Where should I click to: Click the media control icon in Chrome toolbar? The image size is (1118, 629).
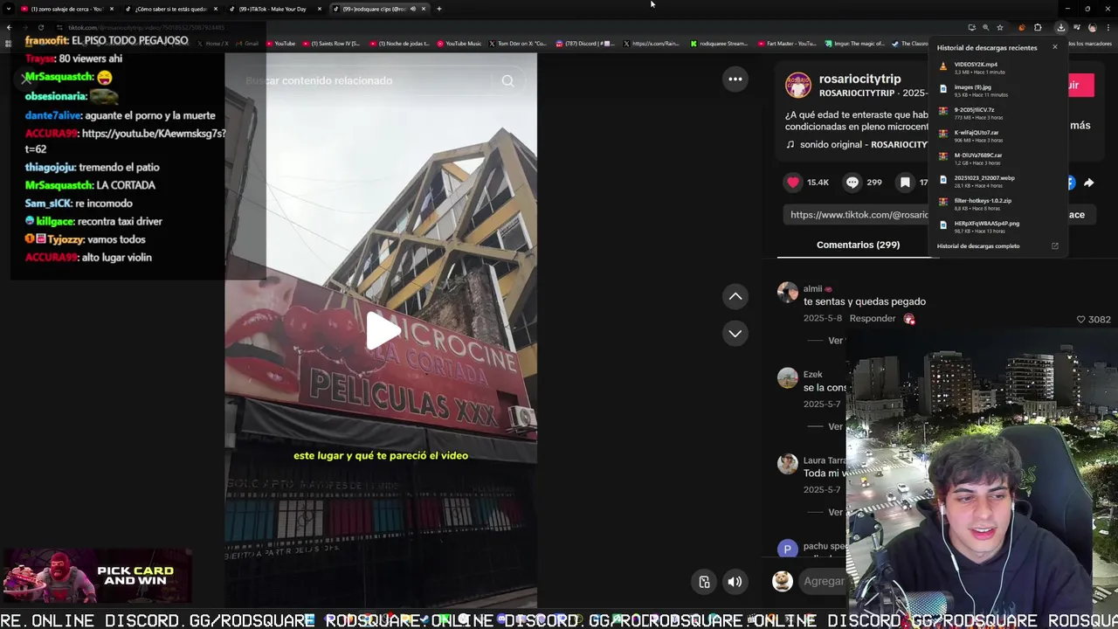coord(1076,28)
